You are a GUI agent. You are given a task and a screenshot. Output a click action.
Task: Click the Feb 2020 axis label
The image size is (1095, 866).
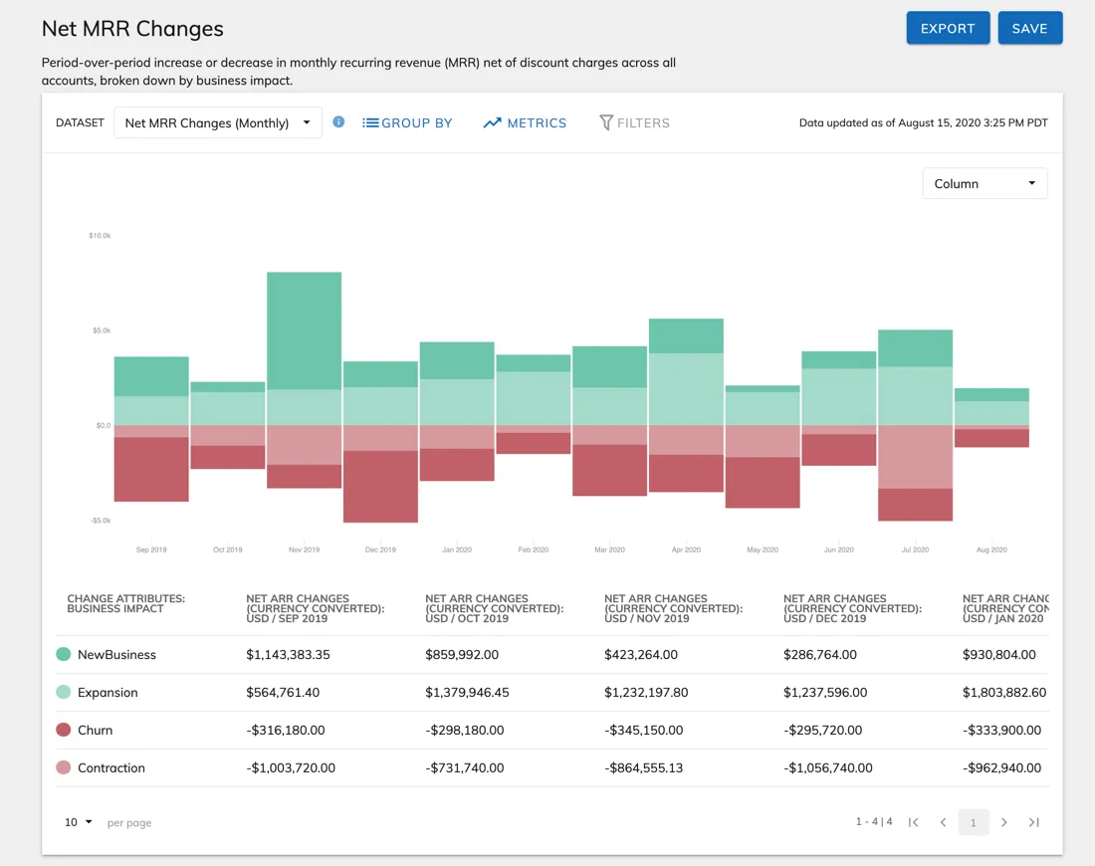(533, 549)
